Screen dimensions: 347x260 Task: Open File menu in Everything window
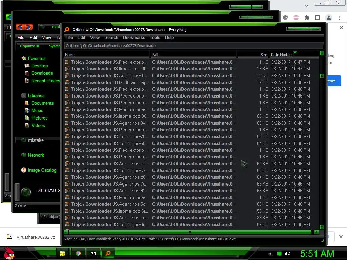tap(69, 37)
